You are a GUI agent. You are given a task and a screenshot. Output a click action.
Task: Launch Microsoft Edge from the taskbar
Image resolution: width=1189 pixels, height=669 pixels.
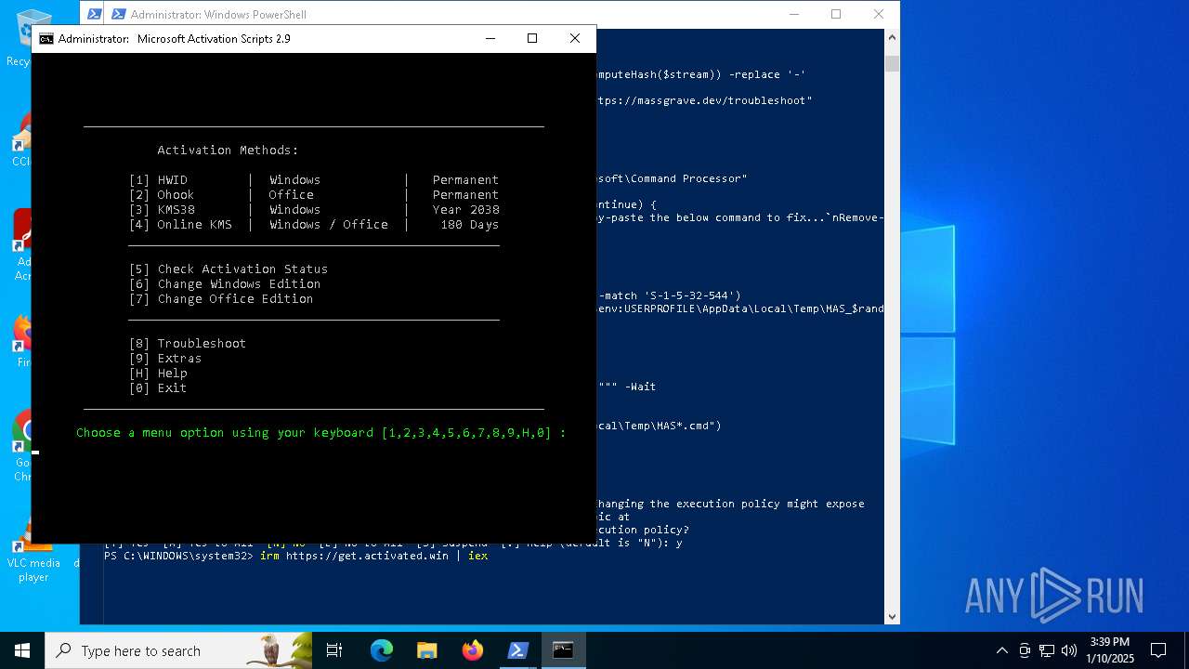coord(382,650)
